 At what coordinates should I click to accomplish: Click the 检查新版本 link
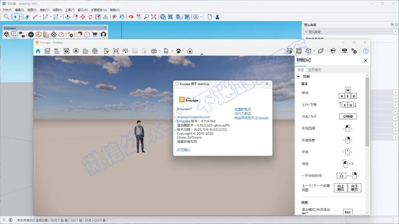(243, 109)
